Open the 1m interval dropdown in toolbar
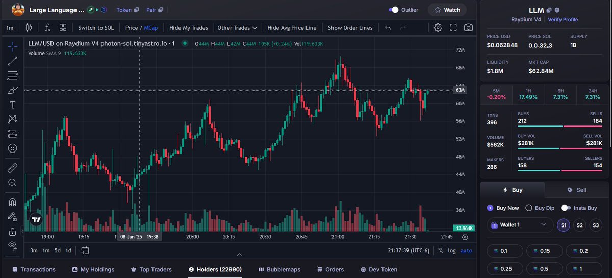 (x=10, y=28)
